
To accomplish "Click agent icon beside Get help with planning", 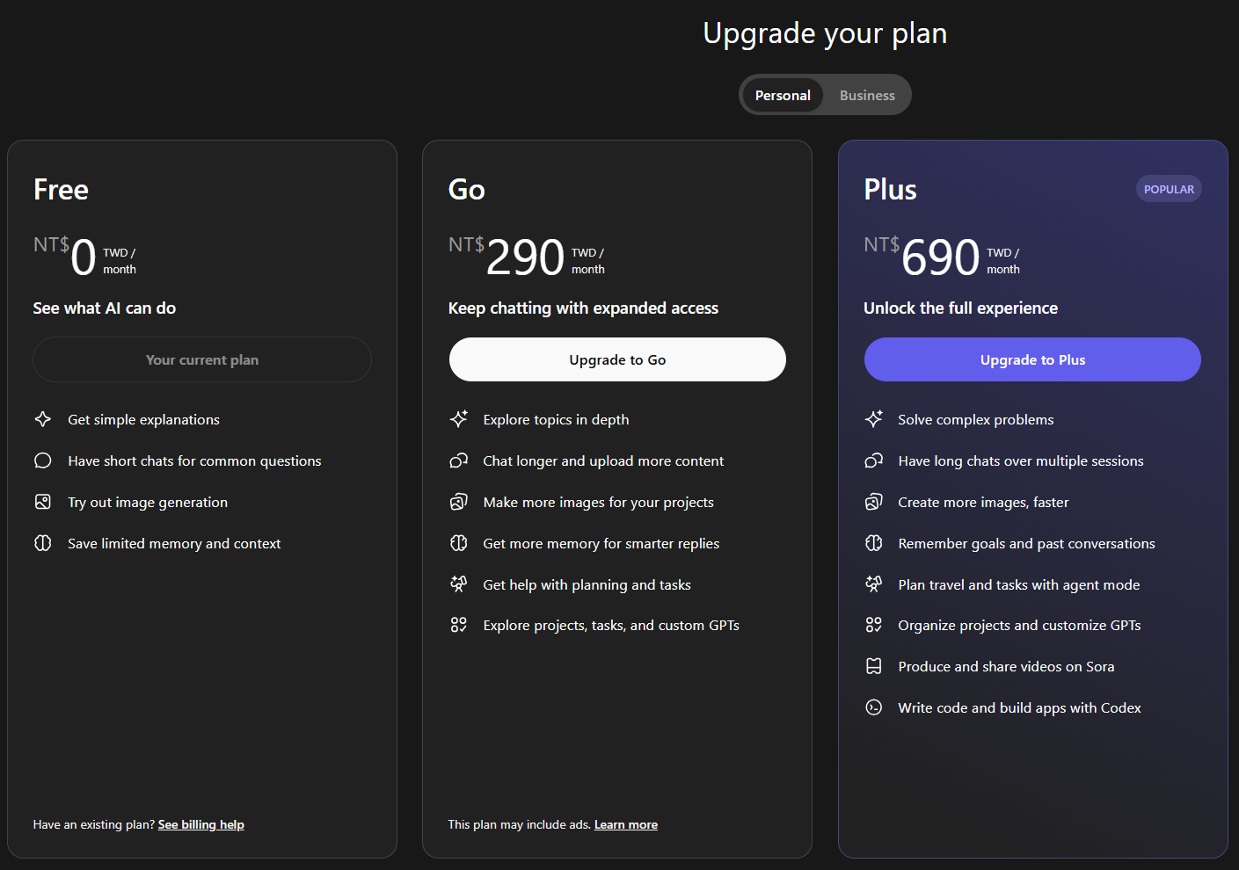I will [458, 584].
